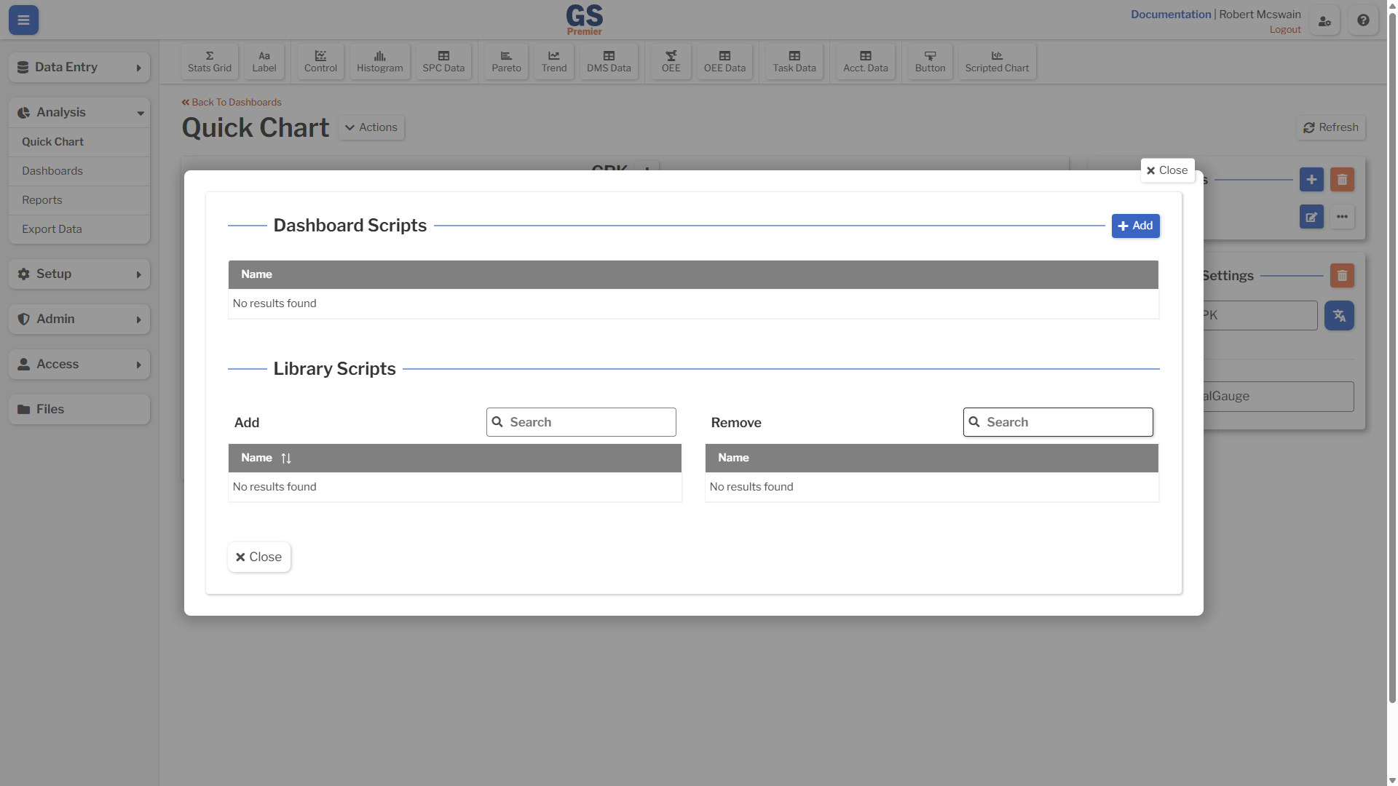The width and height of the screenshot is (1398, 786).
Task: Focus the Add library scripts search field
Action: (581, 422)
